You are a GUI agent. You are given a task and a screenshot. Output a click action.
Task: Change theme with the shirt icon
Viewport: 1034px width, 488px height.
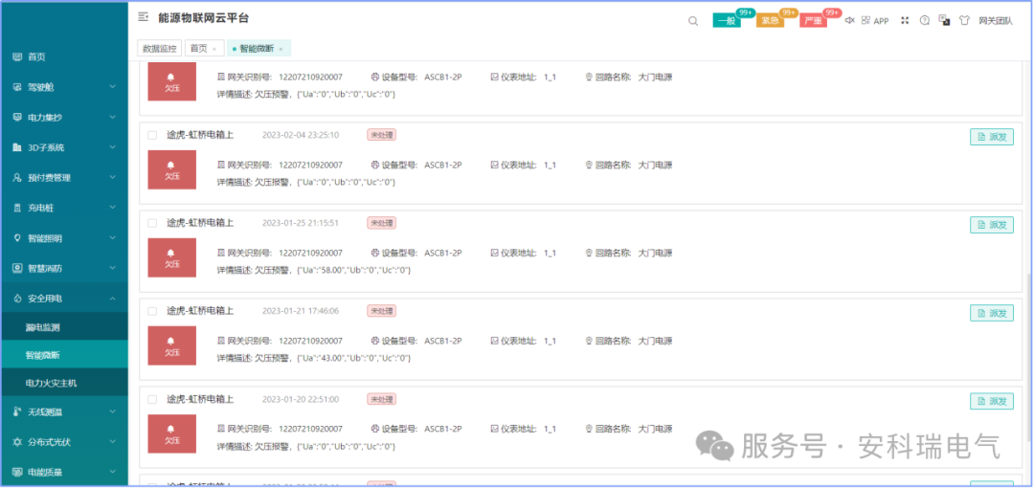point(965,20)
